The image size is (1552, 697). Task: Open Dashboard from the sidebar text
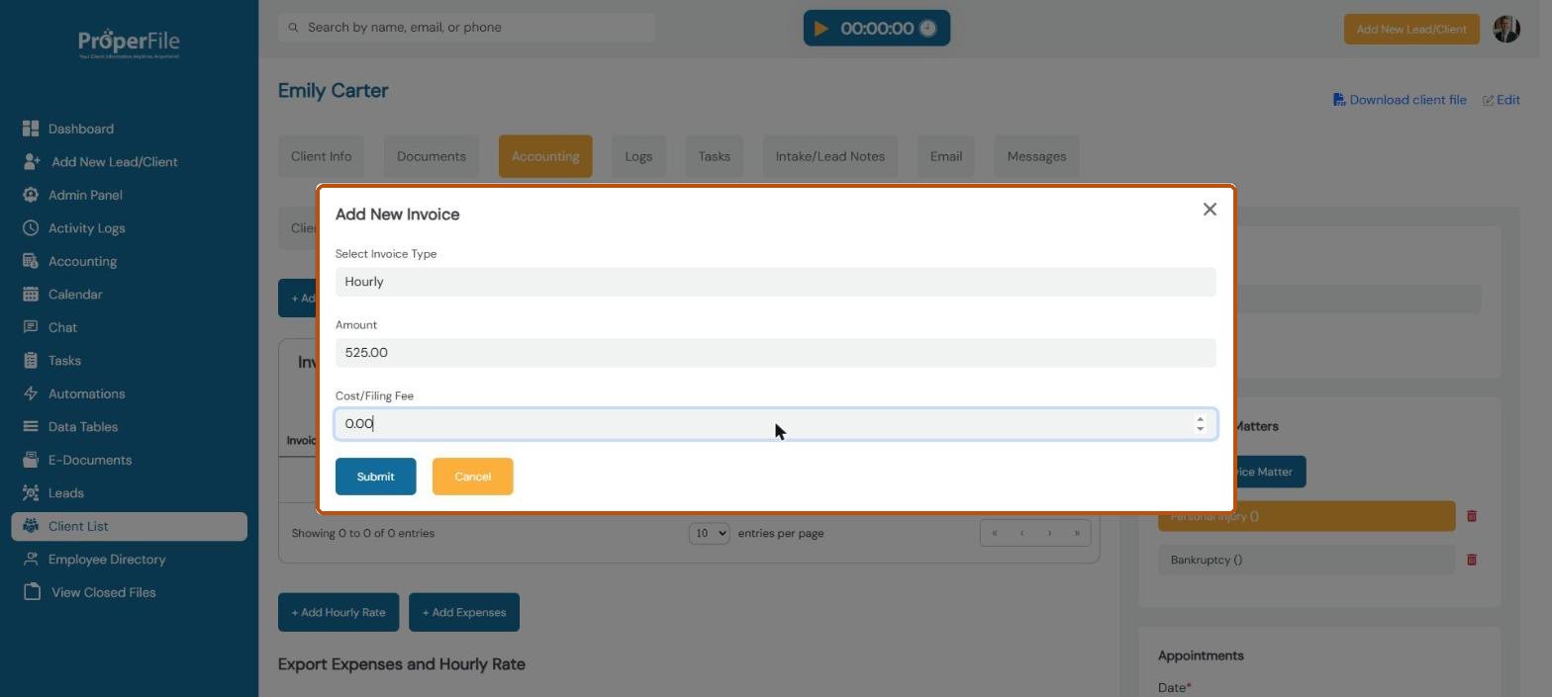(x=81, y=129)
